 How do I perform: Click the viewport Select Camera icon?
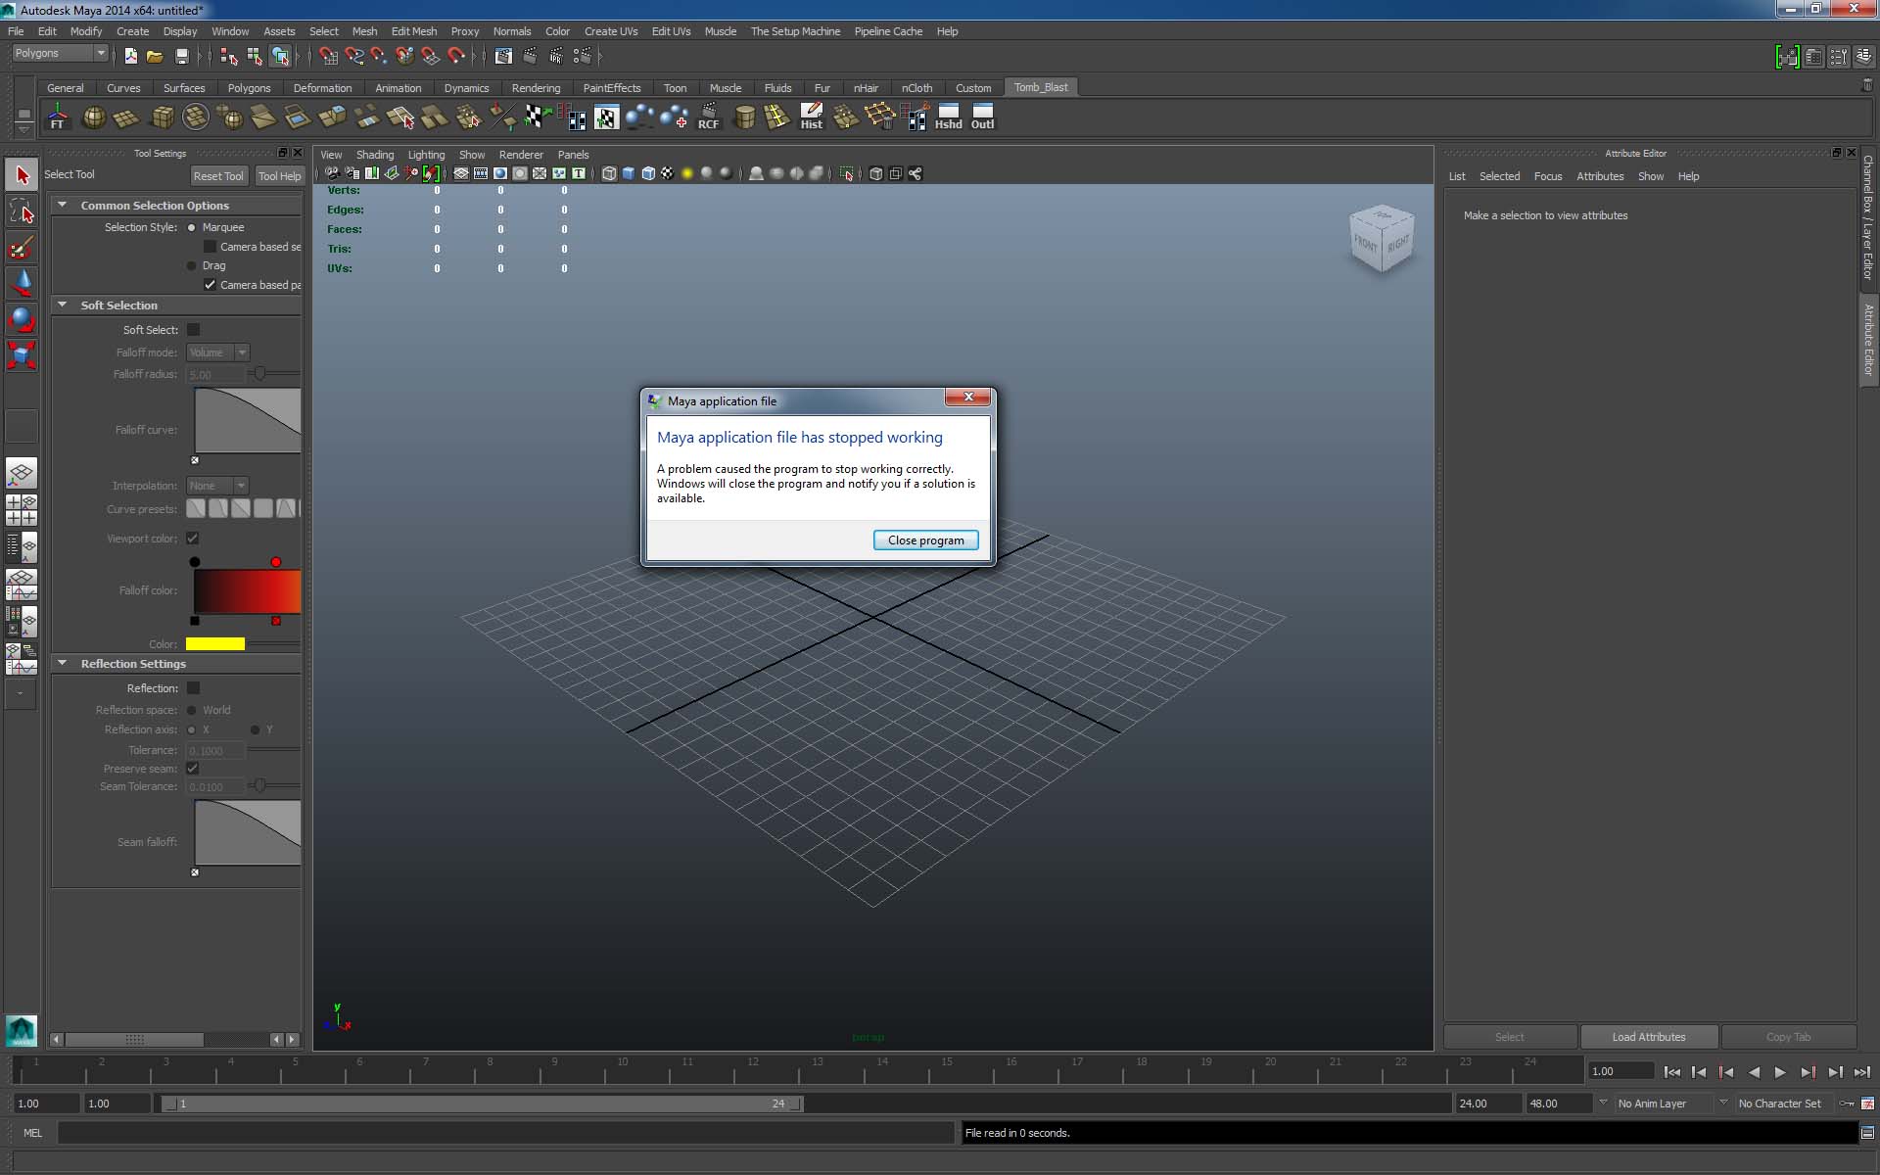tap(332, 173)
